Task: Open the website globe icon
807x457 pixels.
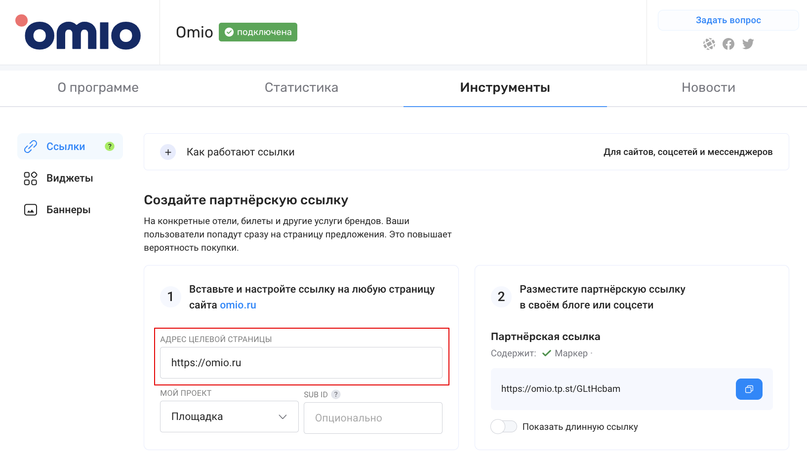Action: click(x=709, y=44)
